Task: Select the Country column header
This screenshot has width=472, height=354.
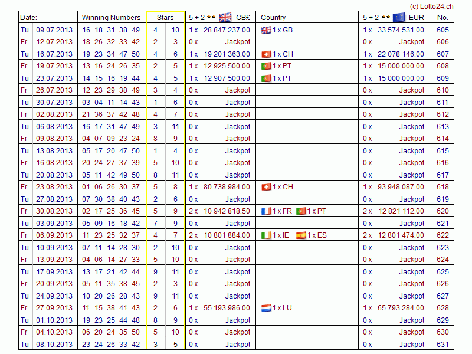Action: pyautogui.click(x=273, y=18)
